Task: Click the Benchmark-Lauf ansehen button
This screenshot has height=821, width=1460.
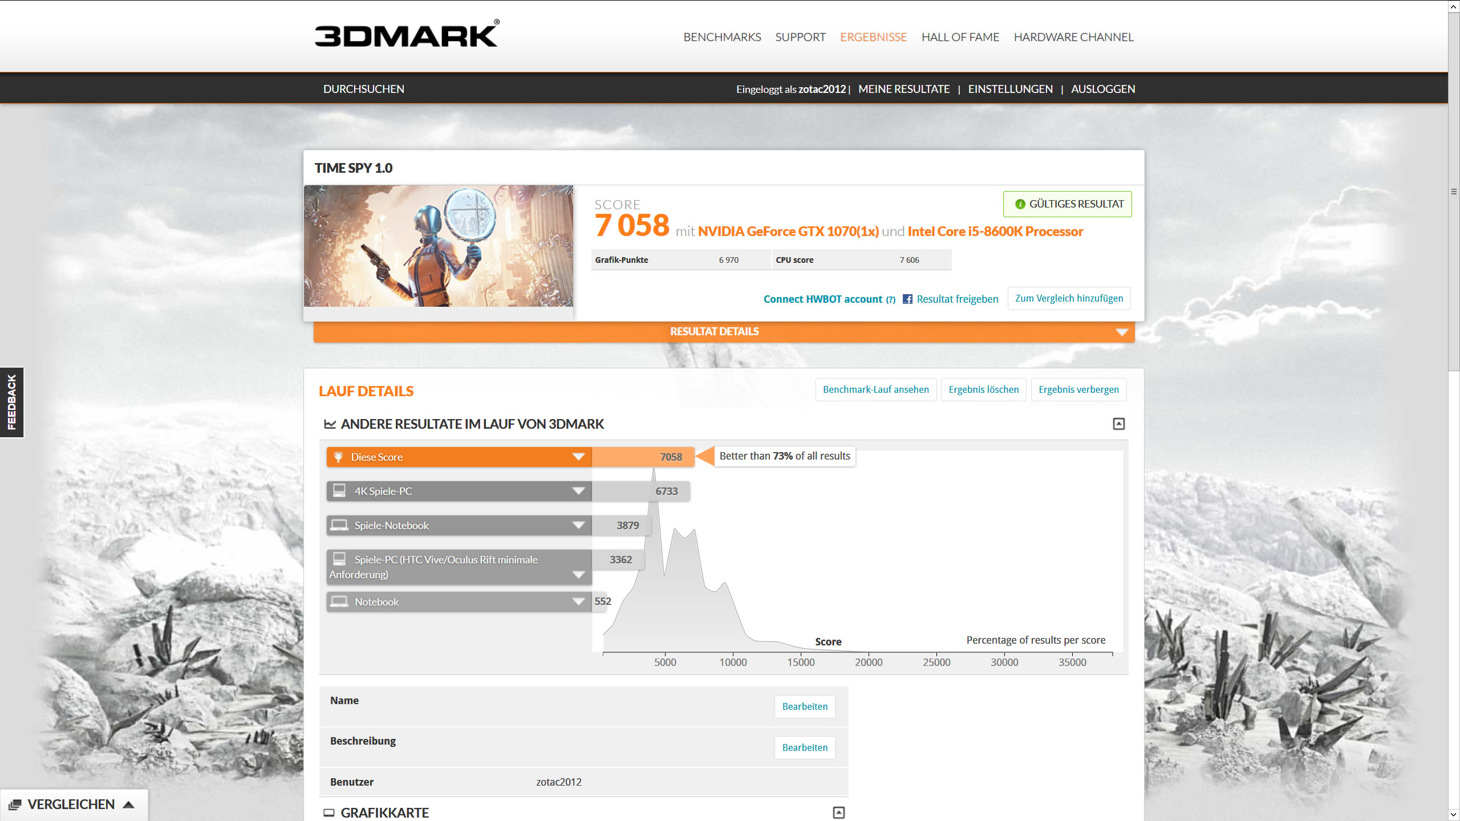Action: click(x=876, y=389)
